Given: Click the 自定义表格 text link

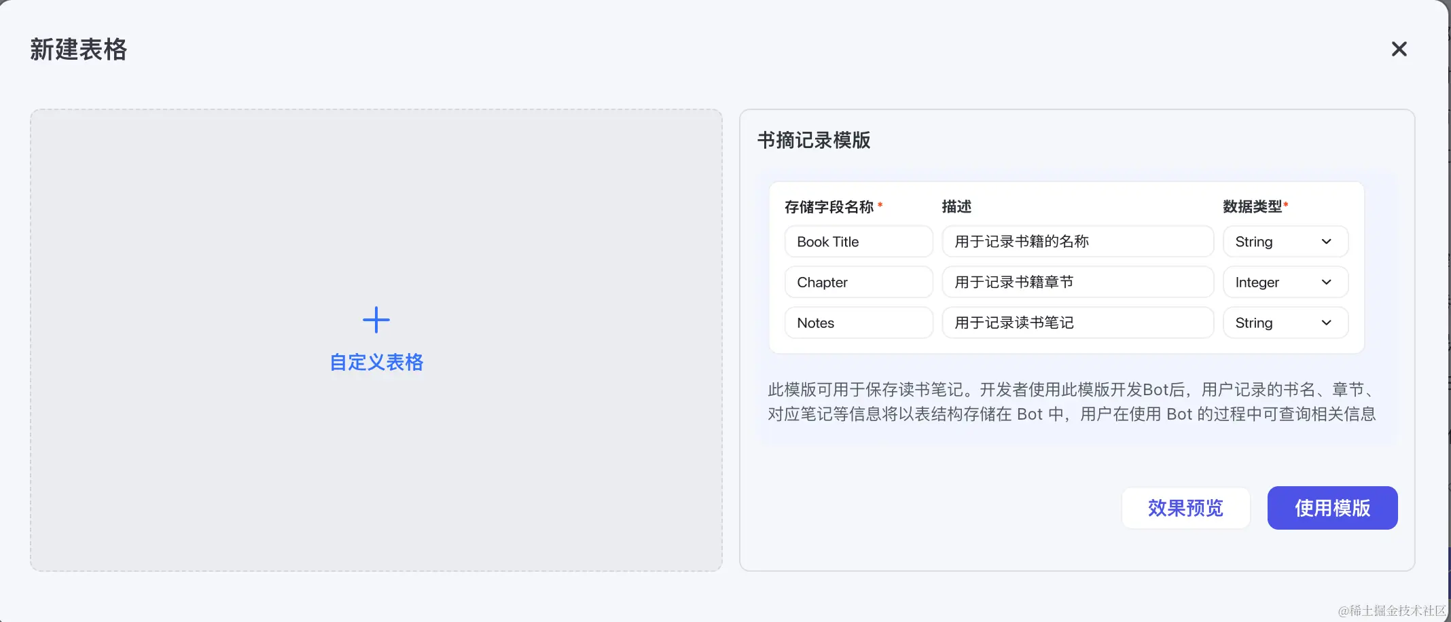Looking at the screenshot, I should [376, 362].
